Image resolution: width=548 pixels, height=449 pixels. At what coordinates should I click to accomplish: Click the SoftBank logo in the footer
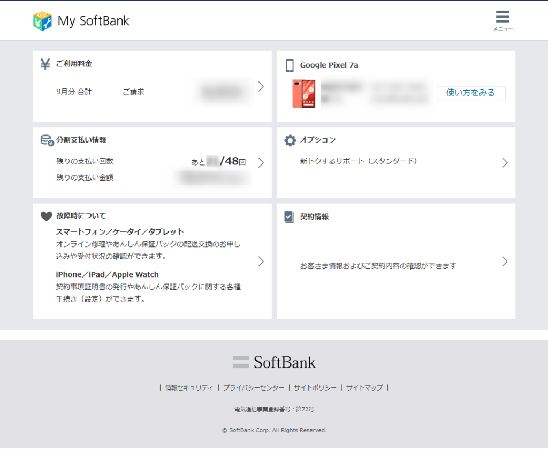(x=274, y=362)
